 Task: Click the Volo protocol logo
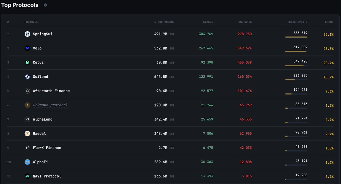[27, 48]
